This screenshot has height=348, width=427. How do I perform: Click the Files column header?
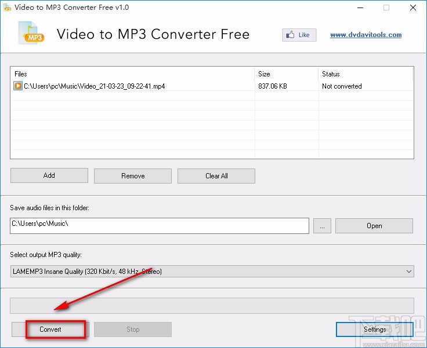(x=133, y=74)
